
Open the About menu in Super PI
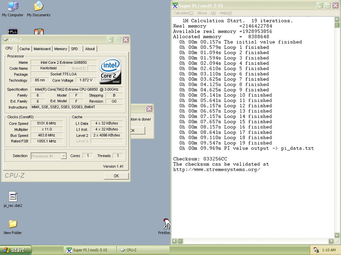206,13
